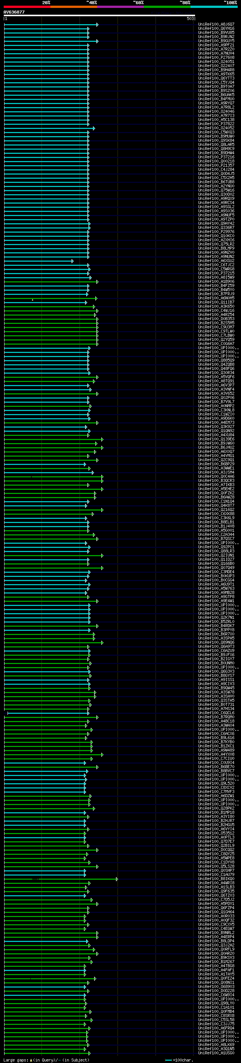This screenshot has height=1063, width=241.
Task: Open entry UniRef100_O68903
Action: pyautogui.click(x=216, y=987)
